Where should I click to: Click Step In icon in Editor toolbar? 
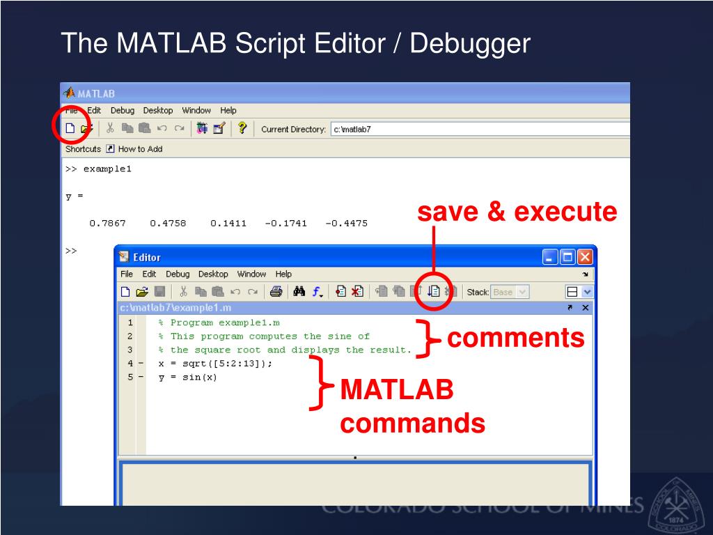tap(399, 292)
